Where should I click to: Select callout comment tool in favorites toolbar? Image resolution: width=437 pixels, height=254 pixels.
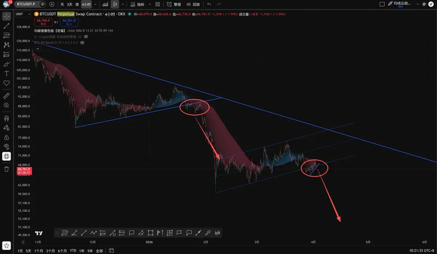(131, 233)
